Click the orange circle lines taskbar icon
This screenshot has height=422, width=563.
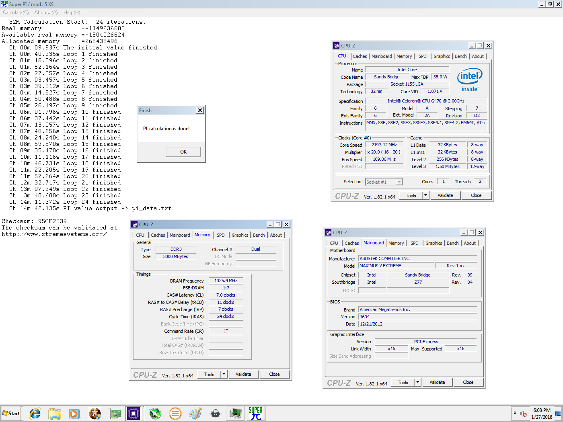pyautogui.click(x=175, y=414)
